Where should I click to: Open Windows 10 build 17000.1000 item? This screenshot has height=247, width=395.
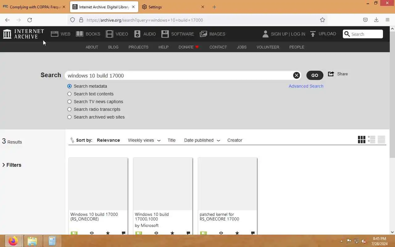click(163, 196)
